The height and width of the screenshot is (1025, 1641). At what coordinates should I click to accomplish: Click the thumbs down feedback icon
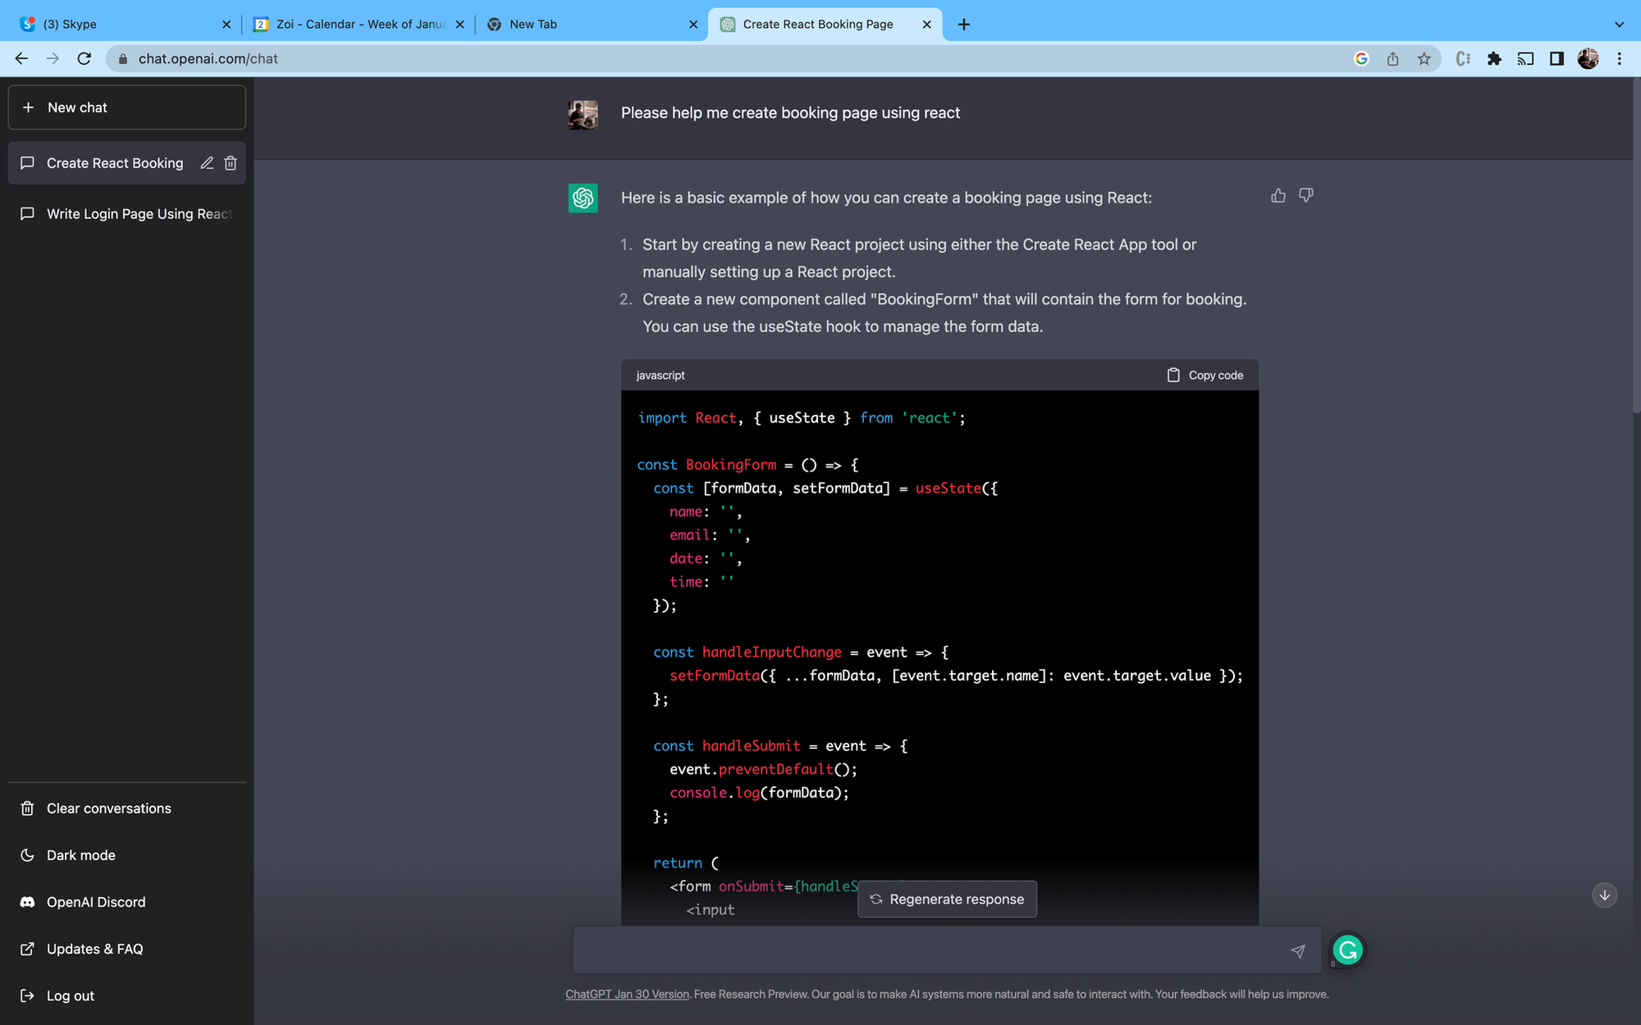pos(1305,195)
